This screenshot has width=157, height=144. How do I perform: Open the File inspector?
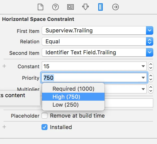[x=40, y=7]
